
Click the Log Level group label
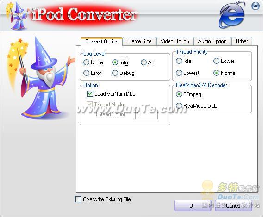pyautogui.click(x=94, y=54)
